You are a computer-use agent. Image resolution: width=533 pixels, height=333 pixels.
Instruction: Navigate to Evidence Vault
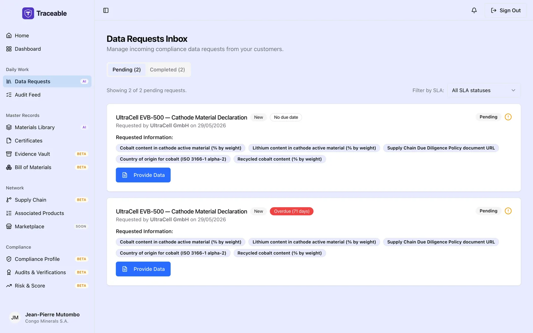pyautogui.click(x=47, y=154)
